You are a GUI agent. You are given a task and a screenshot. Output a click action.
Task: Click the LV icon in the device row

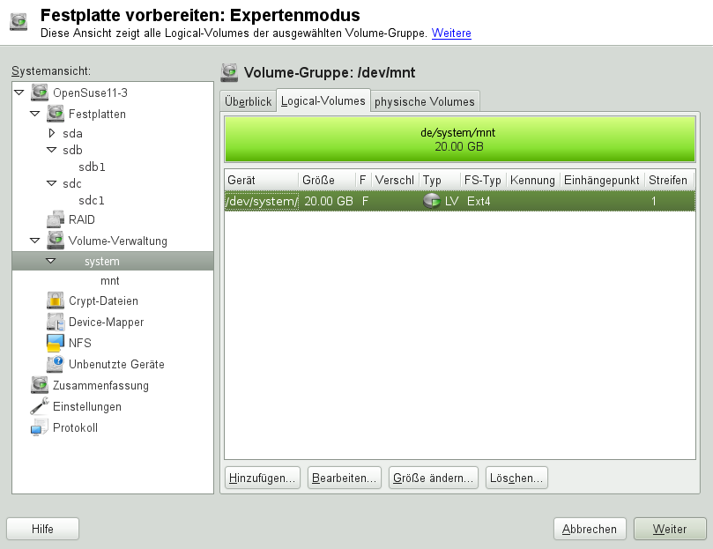click(x=431, y=201)
